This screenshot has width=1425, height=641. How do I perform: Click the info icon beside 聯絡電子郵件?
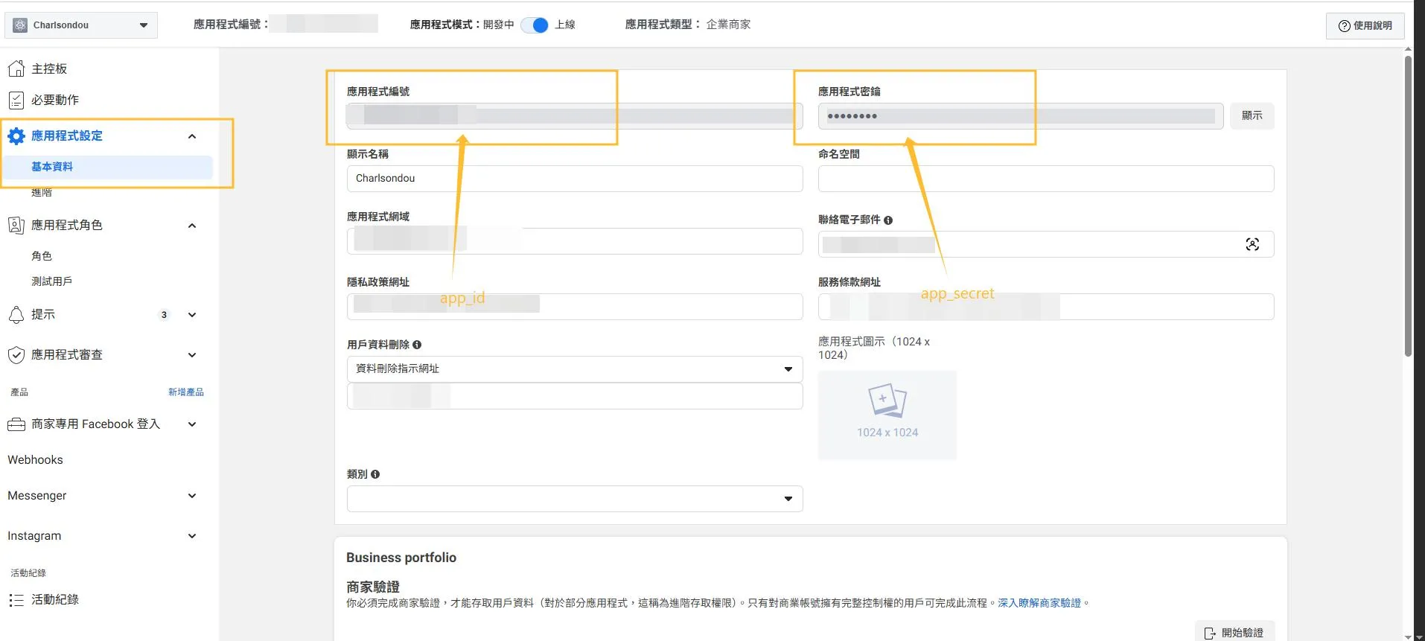[888, 220]
